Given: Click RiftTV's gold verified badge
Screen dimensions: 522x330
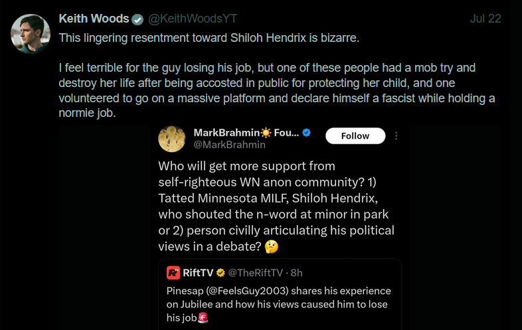Looking at the screenshot, I should [220, 273].
